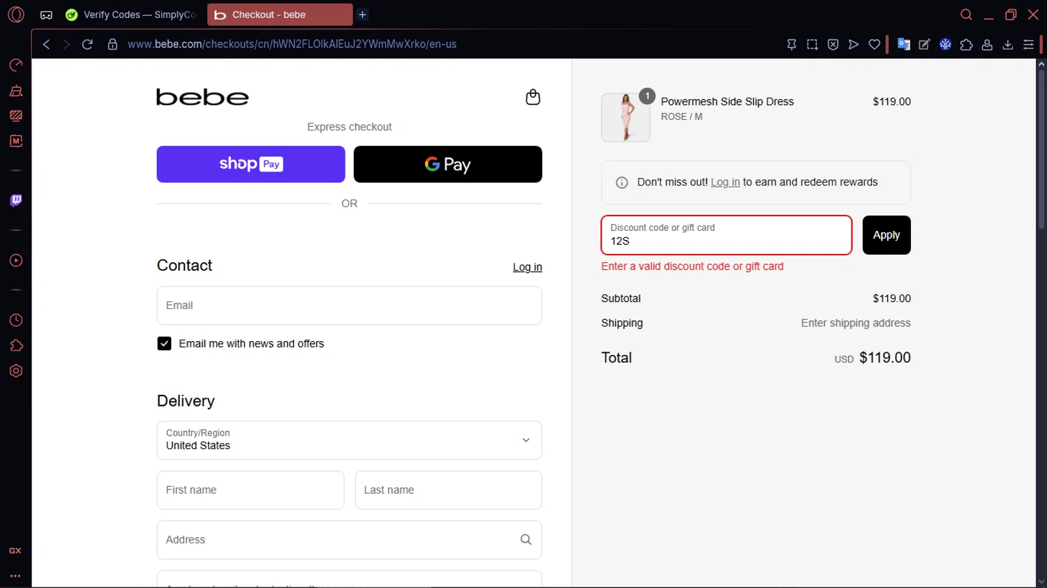Click the 'Enter shipping address' text
Image resolution: width=1047 pixels, height=588 pixels.
(x=856, y=323)
